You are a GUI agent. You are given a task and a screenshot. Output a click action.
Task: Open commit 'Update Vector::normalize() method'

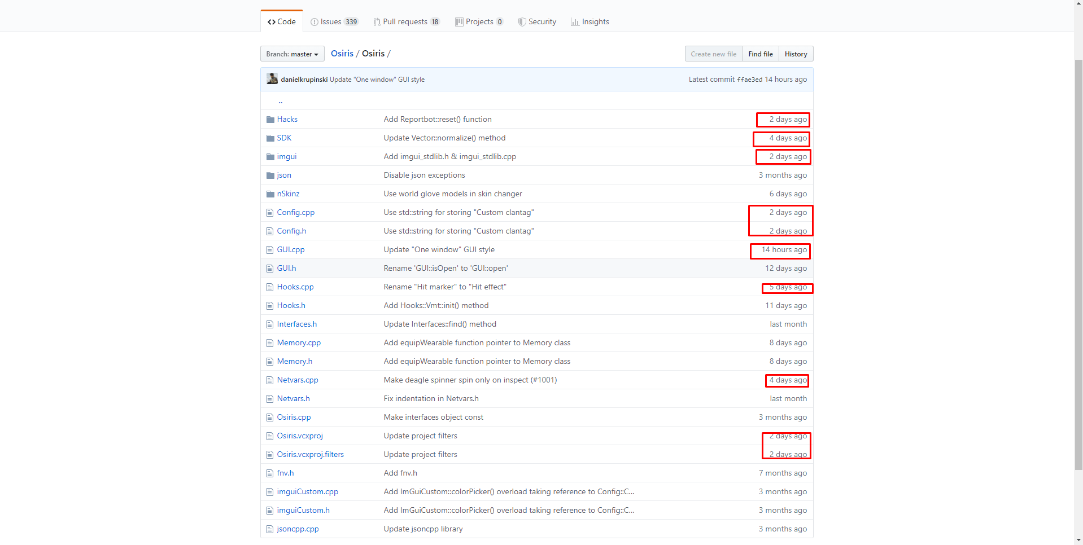coord(444,138)
